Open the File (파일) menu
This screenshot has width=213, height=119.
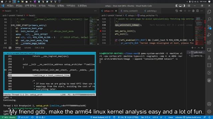point(10,6)
